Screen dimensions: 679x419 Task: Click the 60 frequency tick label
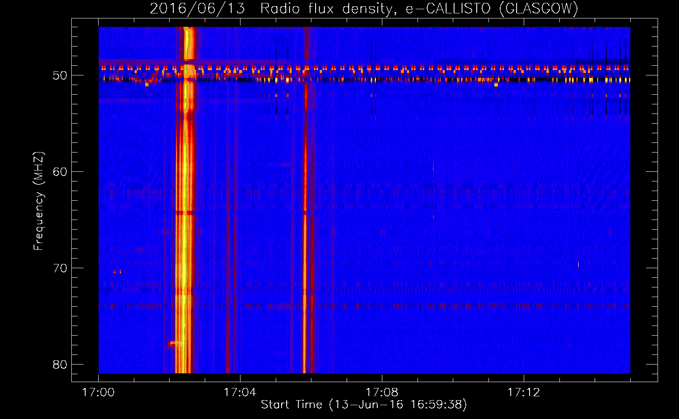pyautogui.click(x=60, y=172)
